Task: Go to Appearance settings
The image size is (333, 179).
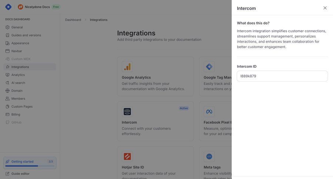Action: point(20,43)
